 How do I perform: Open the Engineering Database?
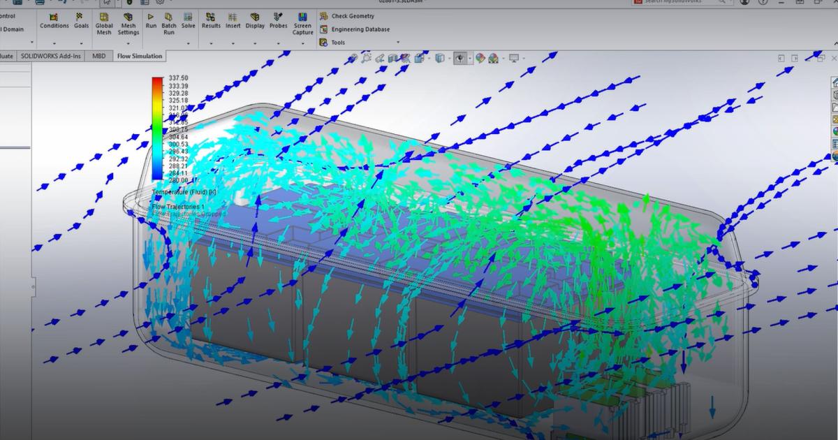pyautogui.click(x=360, y=29)
